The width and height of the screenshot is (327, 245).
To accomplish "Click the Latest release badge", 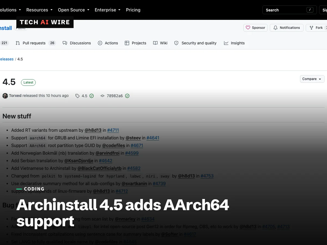I will tap(28, 82).
